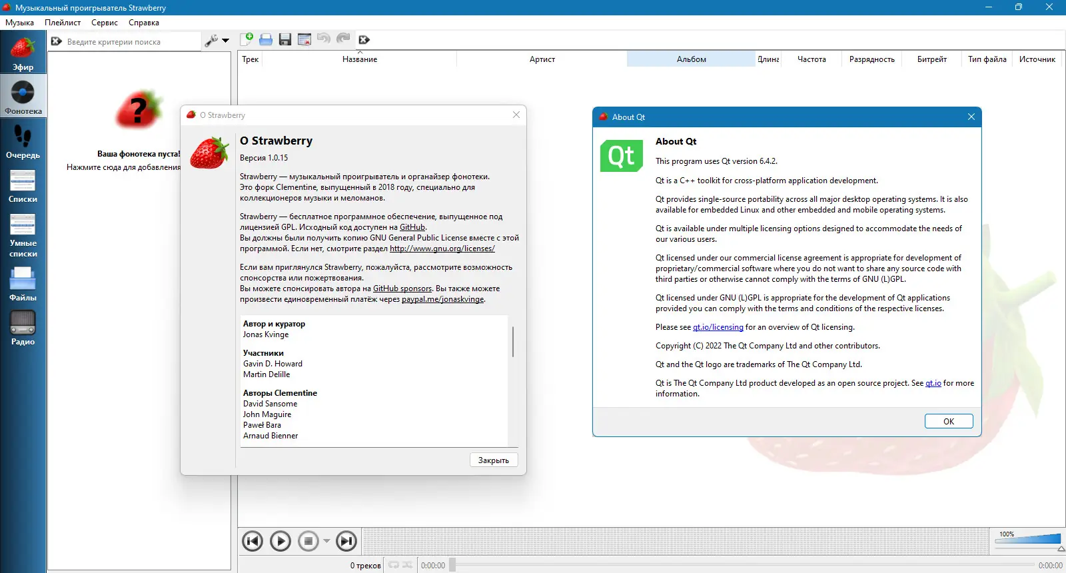Viewport: 1066px width, 573px height.
Task: Open the Очередь (Queue) sidebar tab
Action: tap(23, 143)
